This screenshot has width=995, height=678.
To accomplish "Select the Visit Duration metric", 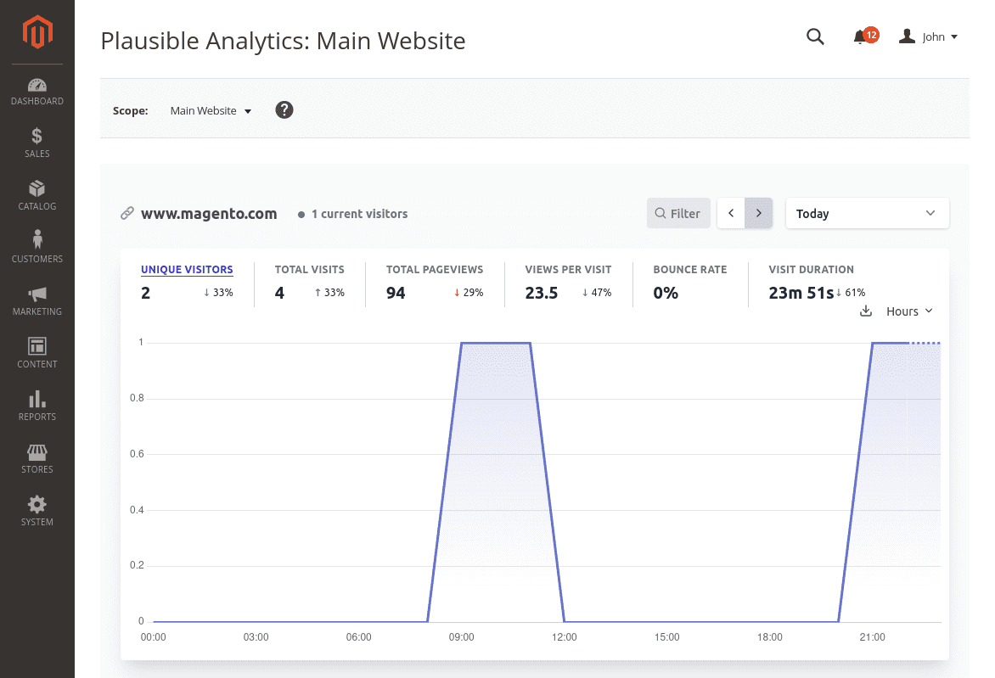I will coord(817,283).
